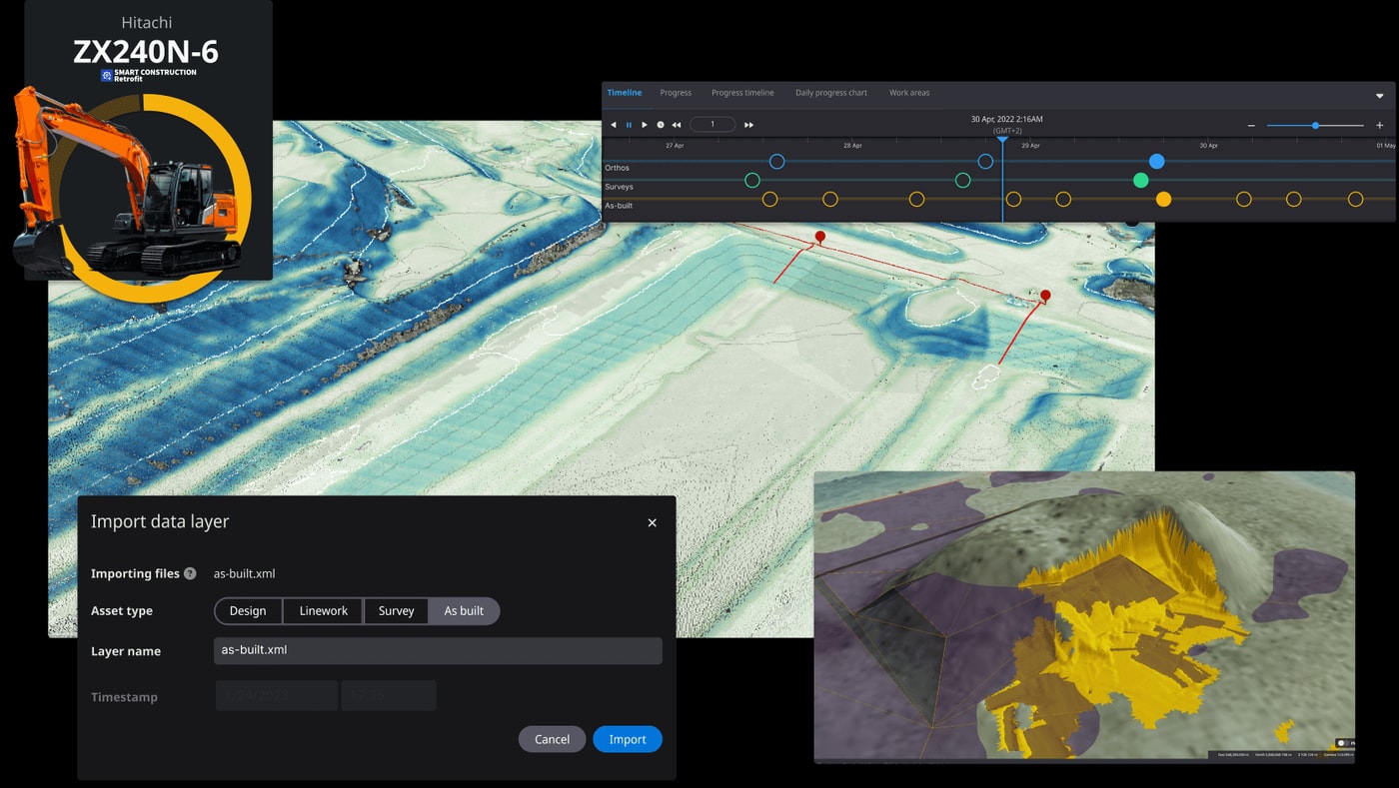The image size is (1399, 788).
Task: Toggle the switch in the 3D view corner
Action: (x=1343, y=743)
